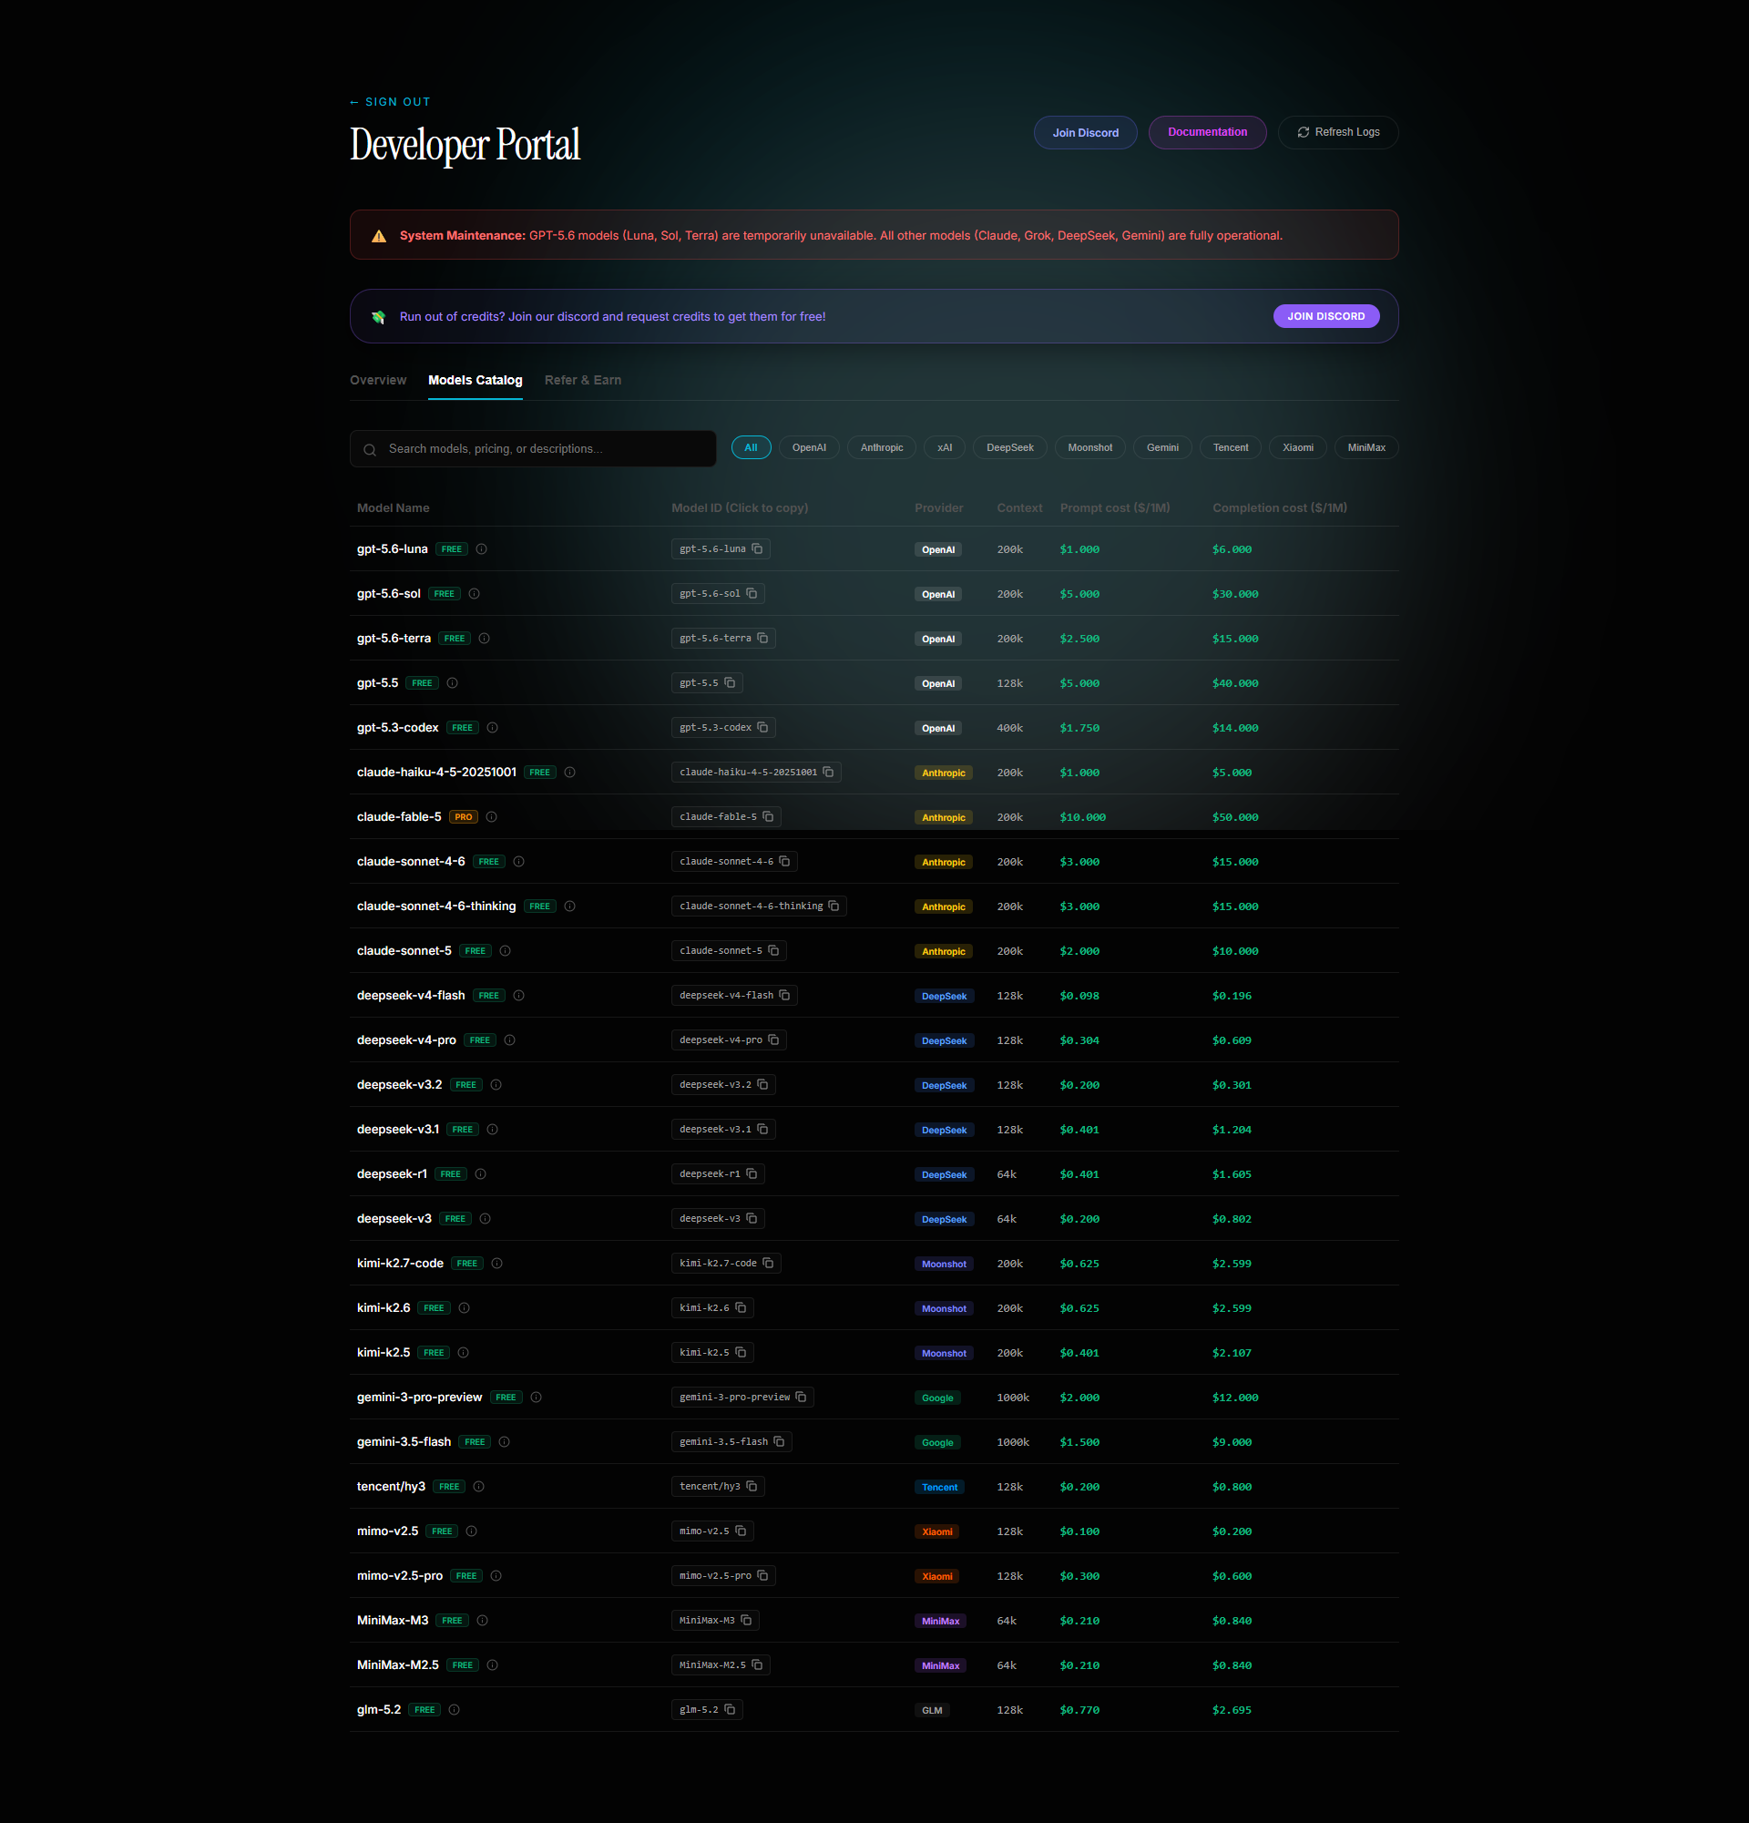Screen dimensions: 1749x1823
Task: Click the OpenAI provider badge for gpt-5.5
Action: (x=938, y=683)
